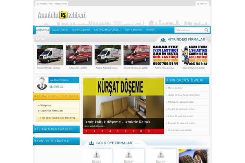The height and width of the screenshot is (163, 245).
Task: Open the Tüm Sektörler menu item
Action: click(x=133, y=30)
